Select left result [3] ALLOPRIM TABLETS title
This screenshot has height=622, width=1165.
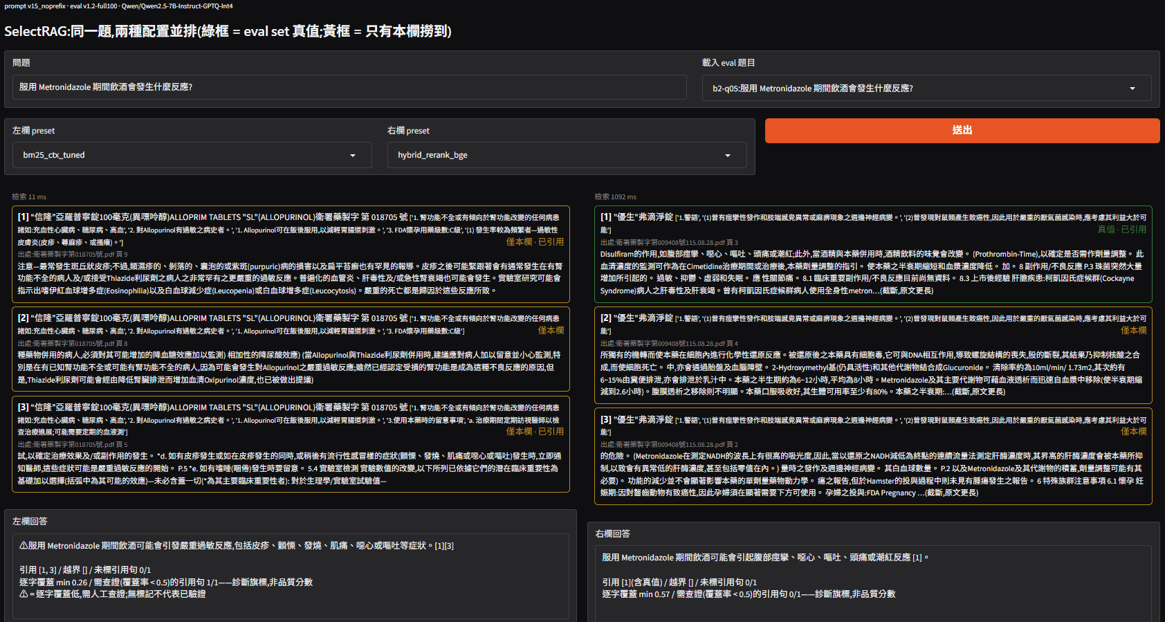tap(213, 408)
